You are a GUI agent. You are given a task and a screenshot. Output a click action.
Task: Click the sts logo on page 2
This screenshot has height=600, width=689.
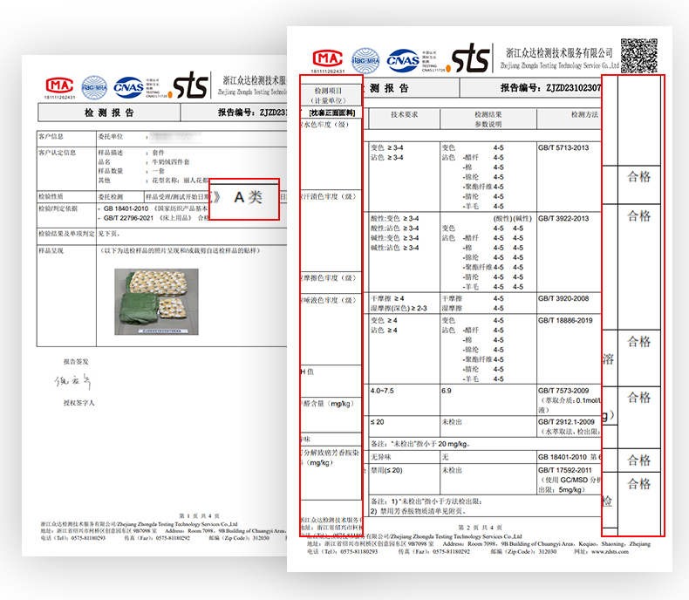[470, 58]
